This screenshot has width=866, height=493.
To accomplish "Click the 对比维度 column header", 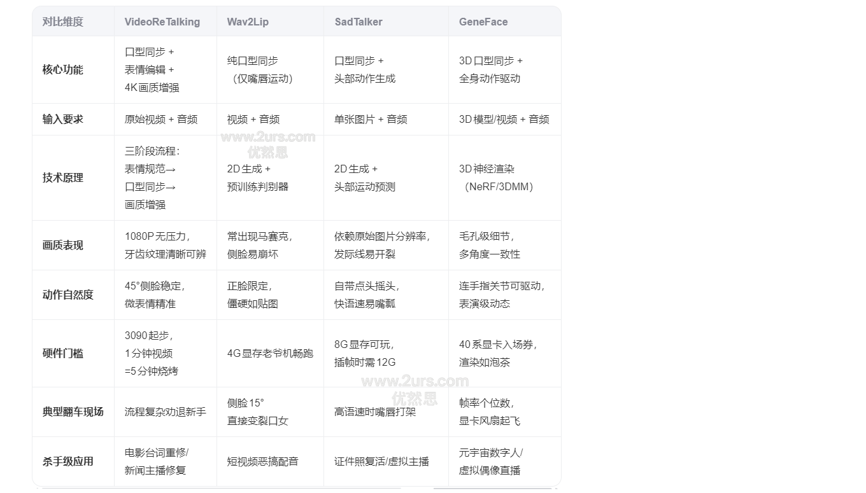I will (x=73, y=22).
